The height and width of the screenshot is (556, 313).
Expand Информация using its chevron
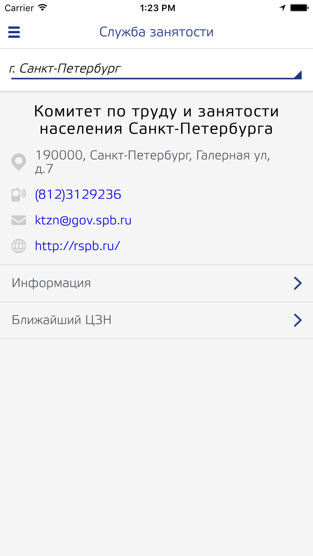[x=298, y=283]
